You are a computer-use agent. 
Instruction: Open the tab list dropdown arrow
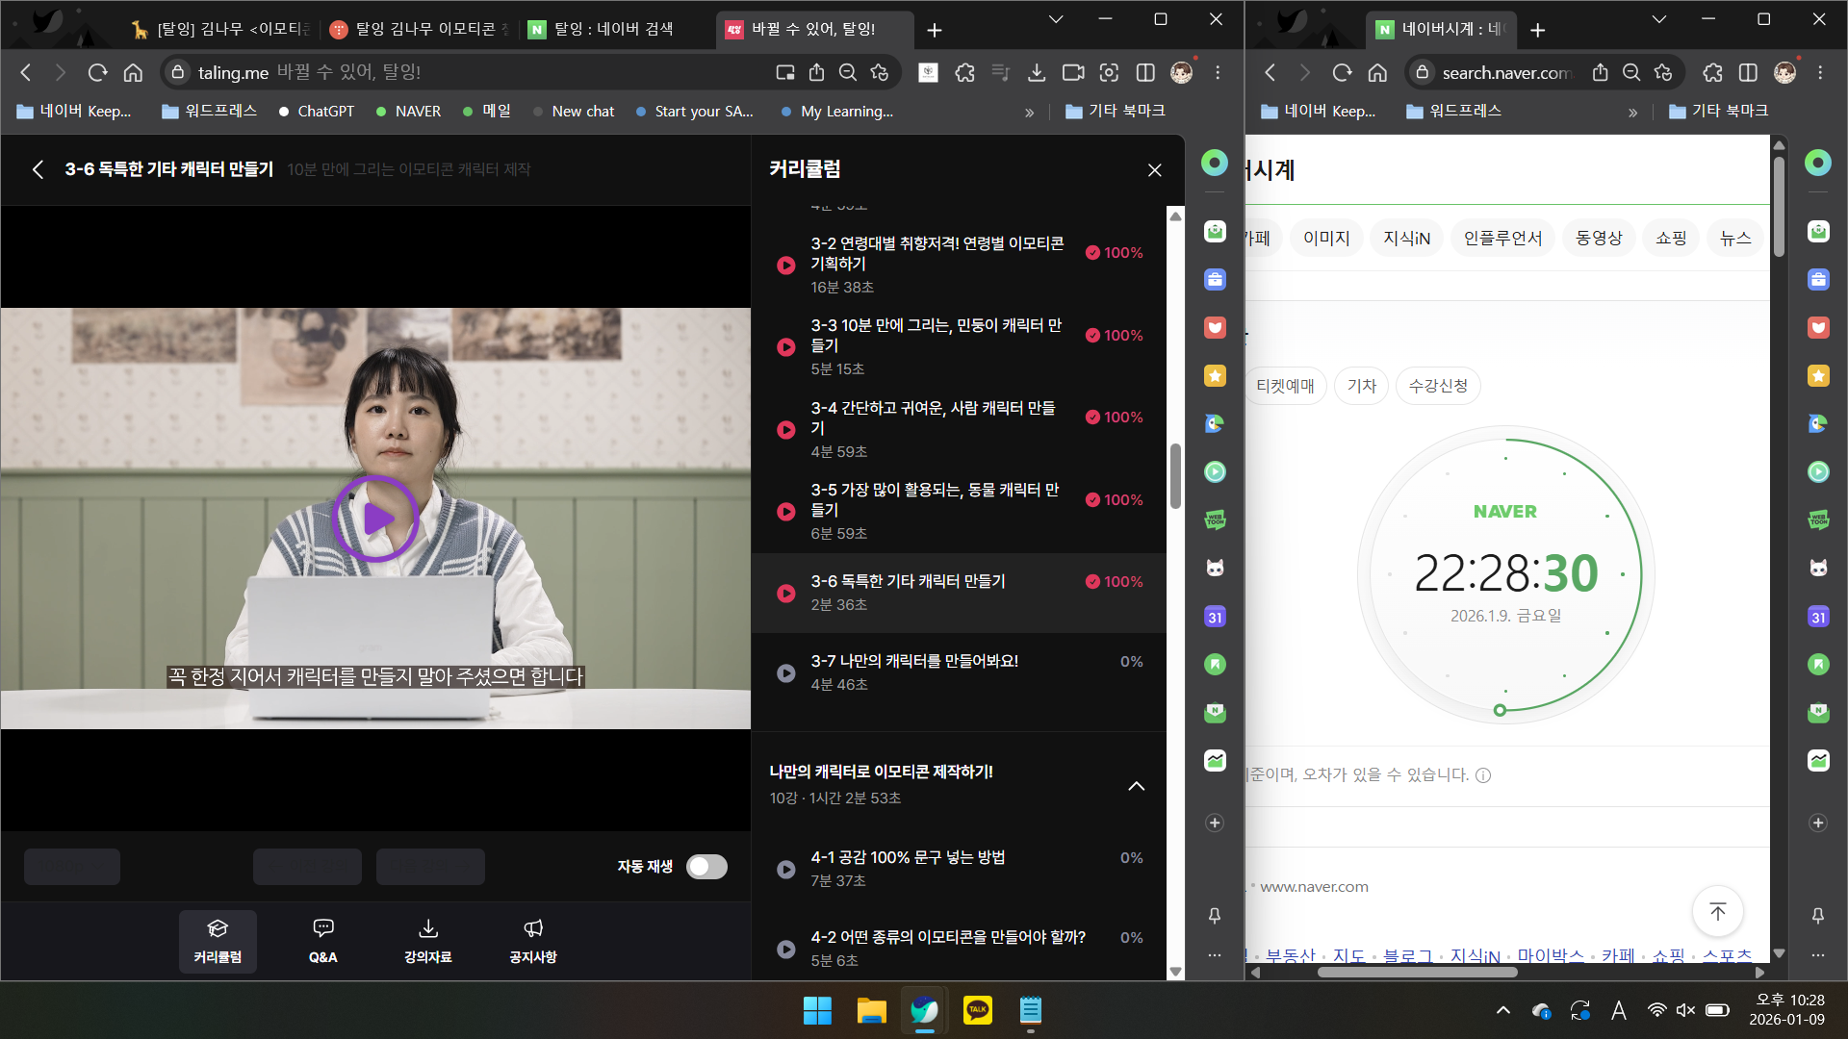[1056, 19]
